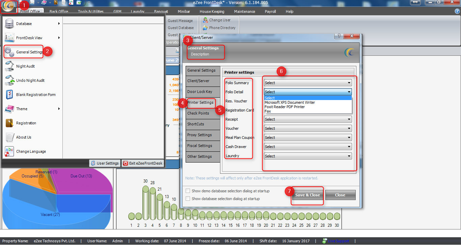Open the Folio Summary printer dropdown

click(308, 83)
